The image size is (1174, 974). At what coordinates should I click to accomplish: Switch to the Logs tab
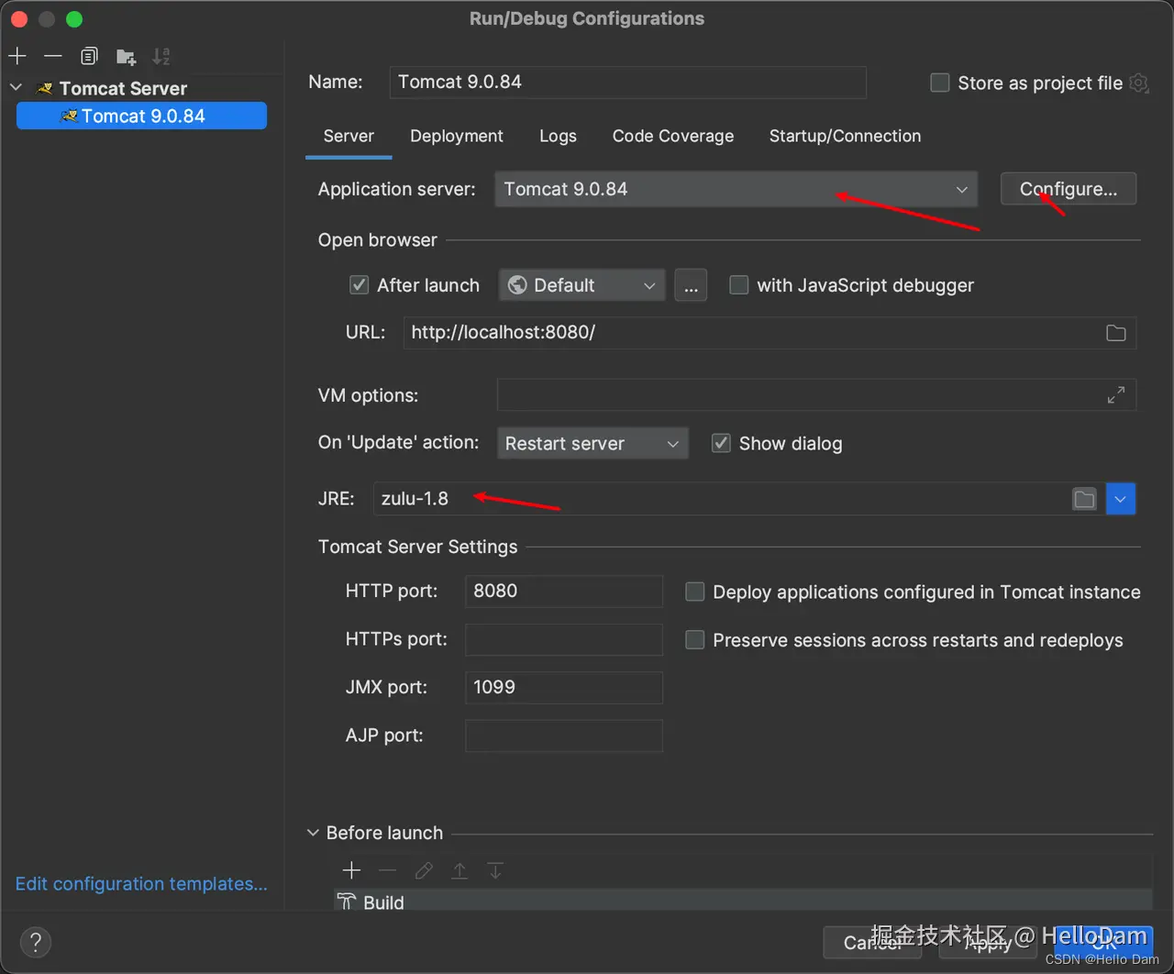[558, 136]
